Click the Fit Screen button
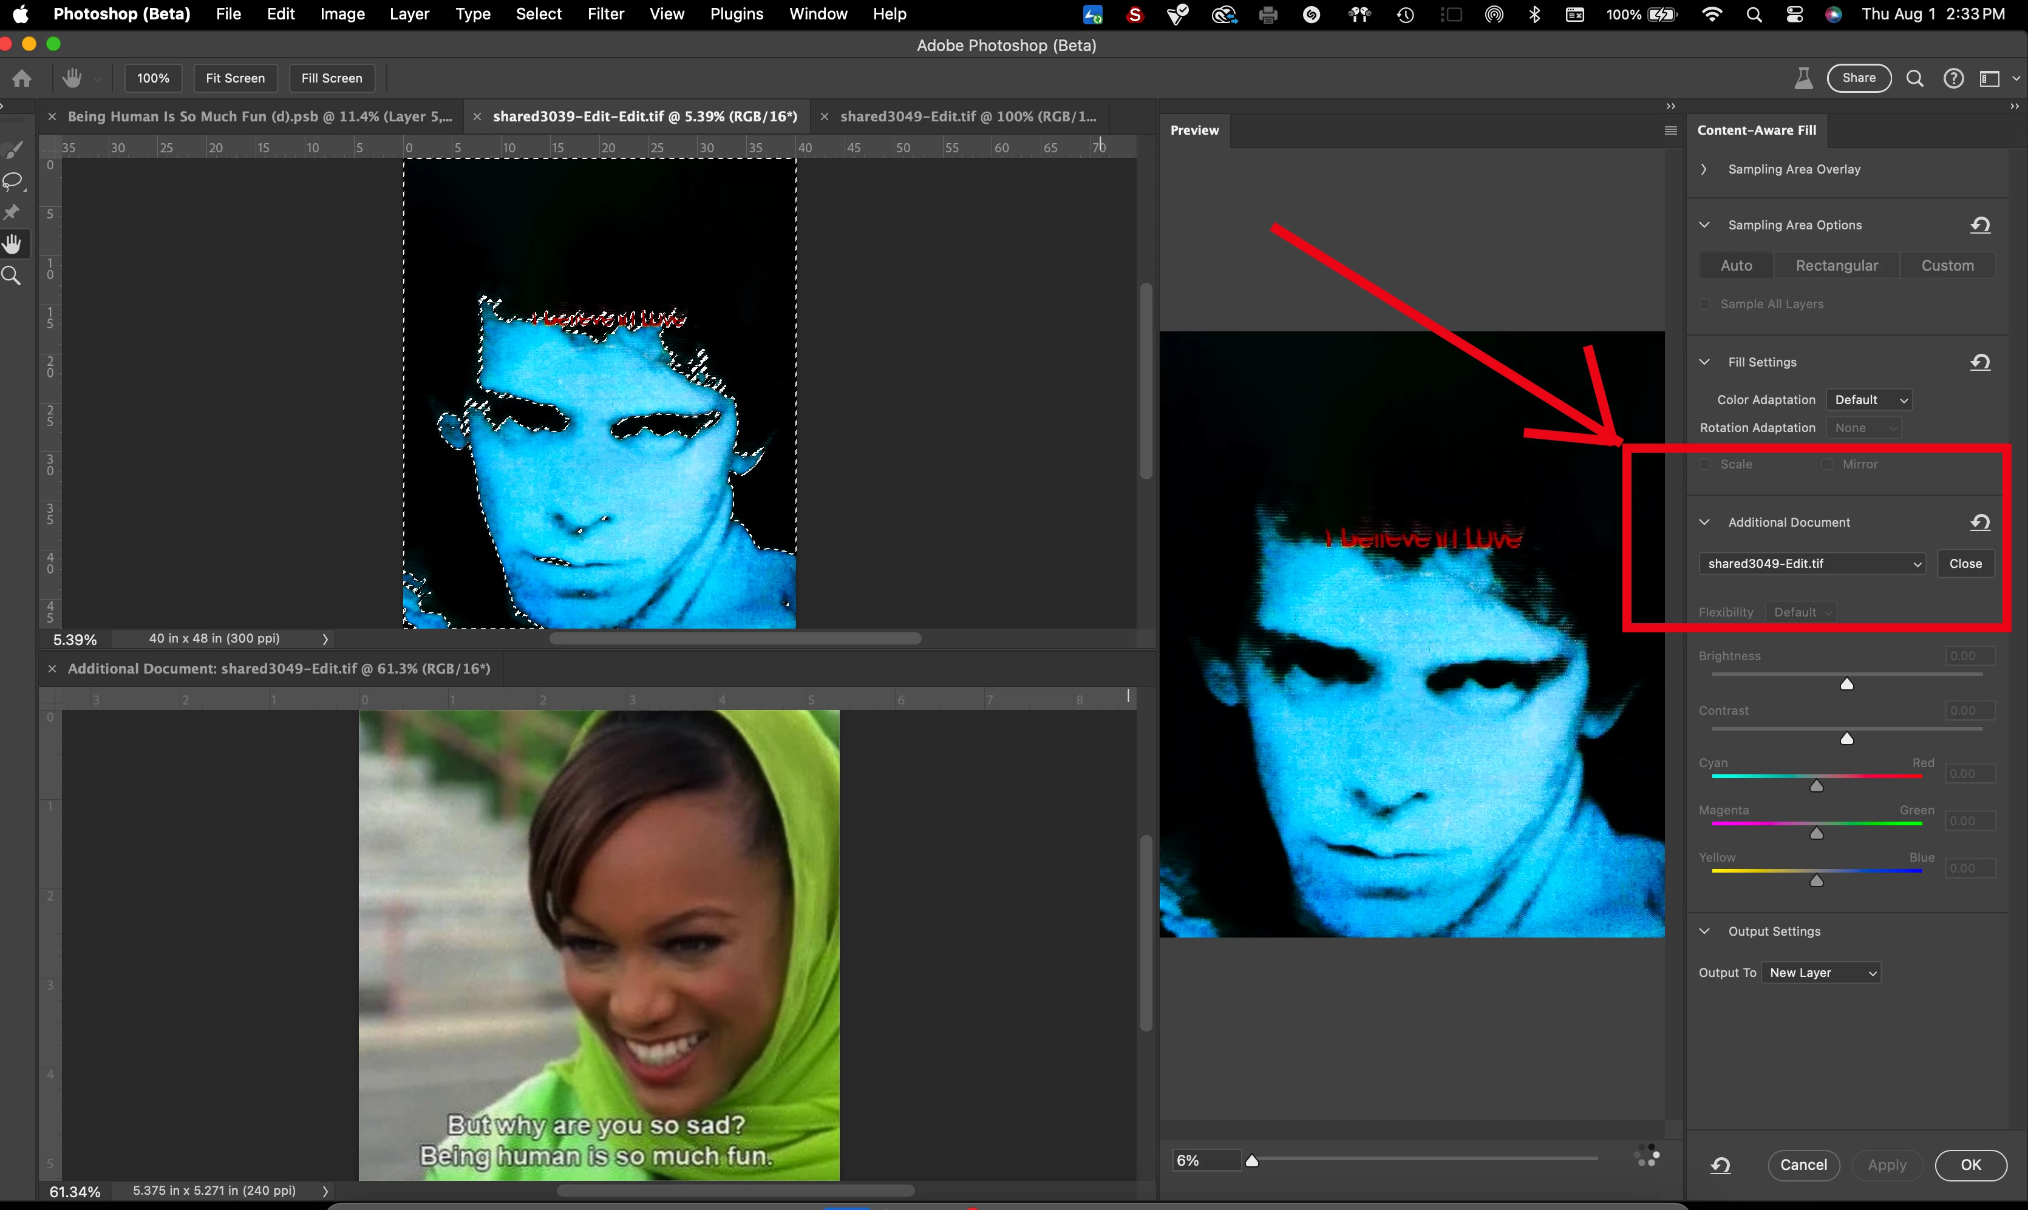The height and width of the screenshot is (1210, 2028). pos(235,78)
